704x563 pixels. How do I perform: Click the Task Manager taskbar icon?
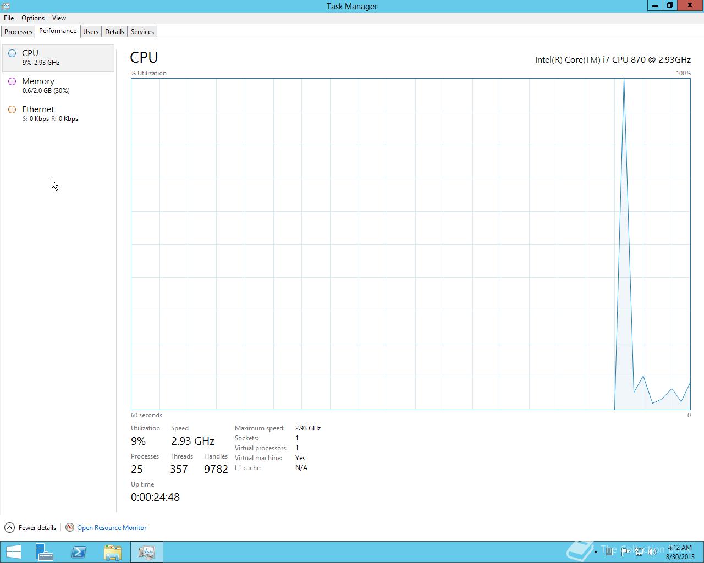(147, 552)
